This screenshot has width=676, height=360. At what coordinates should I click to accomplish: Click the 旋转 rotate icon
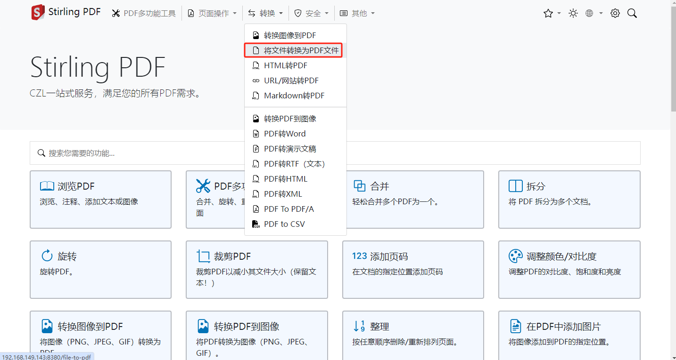coord(47,256)
